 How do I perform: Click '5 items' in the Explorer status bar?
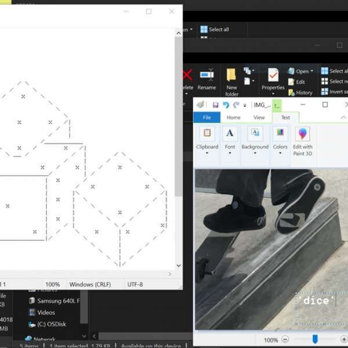click(29, 346)
